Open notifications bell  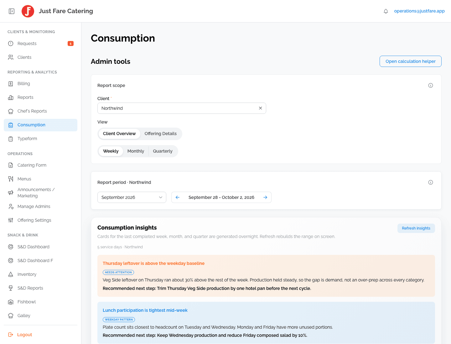click(x=386, y=11)
